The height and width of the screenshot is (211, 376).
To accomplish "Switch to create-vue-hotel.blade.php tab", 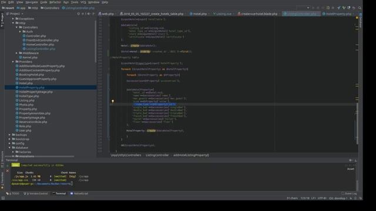I will [257, 14].
